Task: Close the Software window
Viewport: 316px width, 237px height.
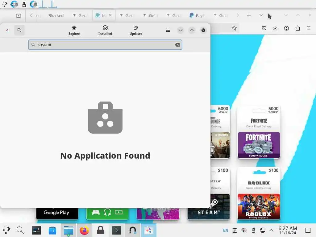Action: (x=203, y=30)
